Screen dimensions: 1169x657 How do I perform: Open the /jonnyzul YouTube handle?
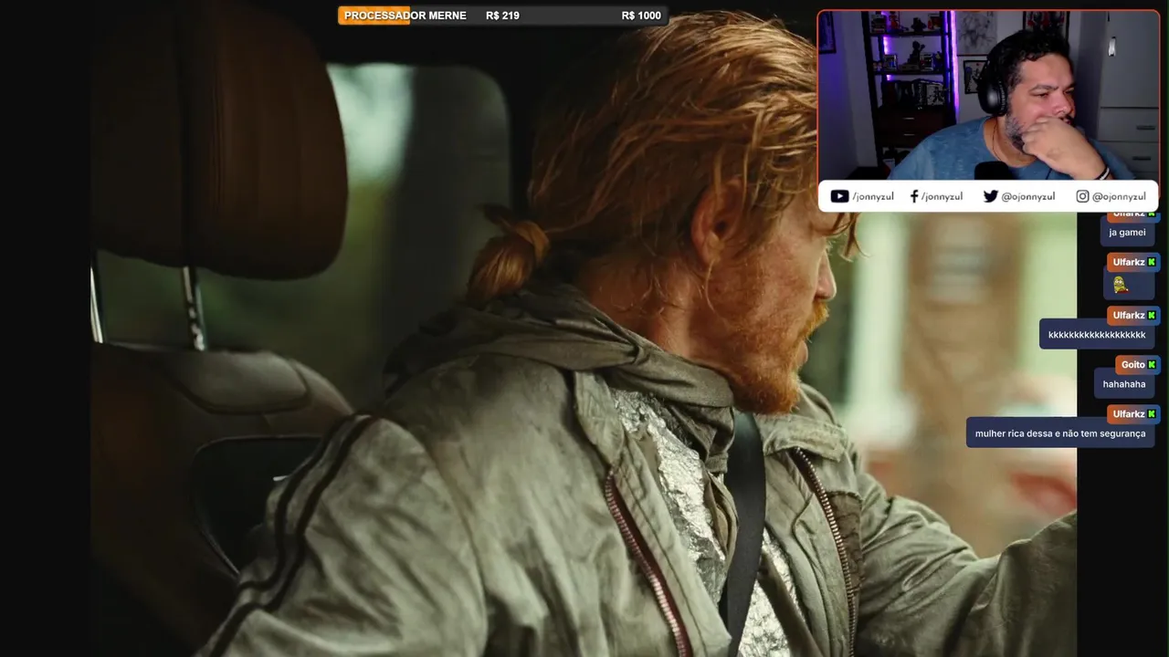(873, 196)
